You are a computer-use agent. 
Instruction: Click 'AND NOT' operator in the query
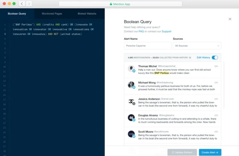(53, 34)
